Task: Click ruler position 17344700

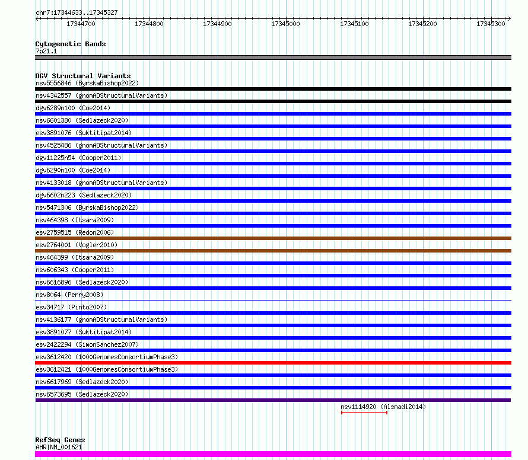Action: tap(81, 24)
